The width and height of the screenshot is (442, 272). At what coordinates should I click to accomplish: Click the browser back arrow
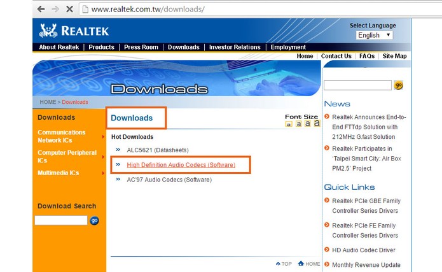coord(41,10)
